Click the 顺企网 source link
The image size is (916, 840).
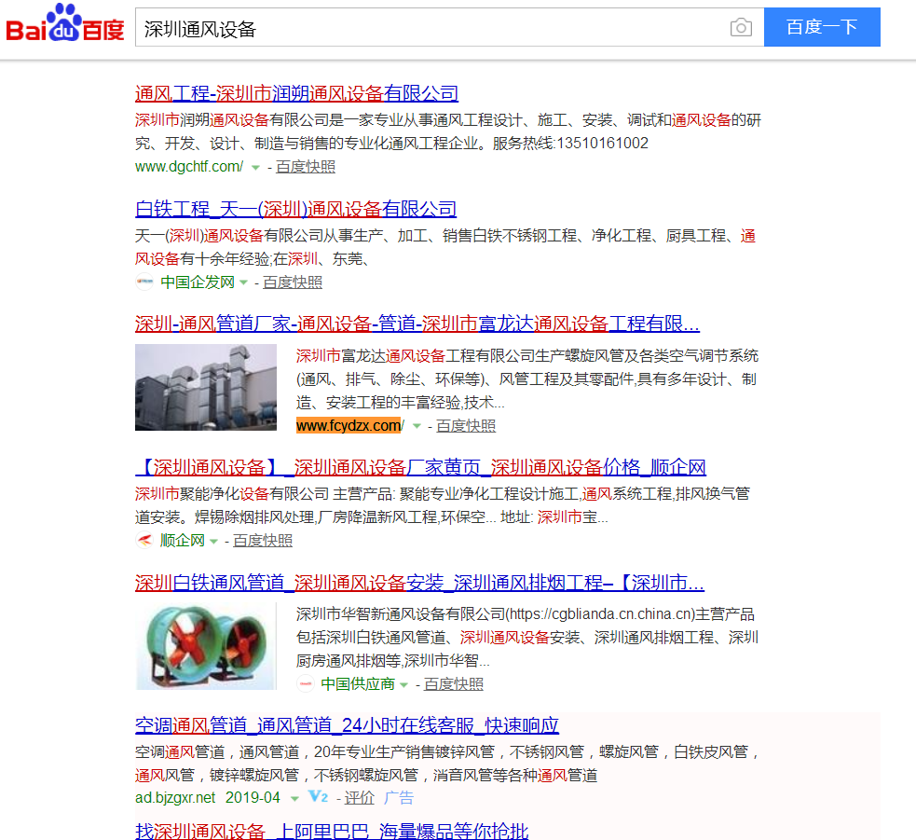[183, 540]
